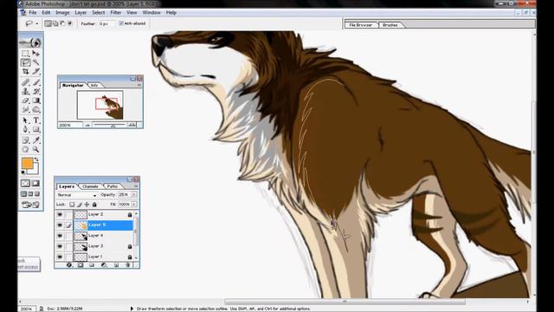Swap foreground and background colors
This screenshot has width=554, height=312.
click(36, 159)
